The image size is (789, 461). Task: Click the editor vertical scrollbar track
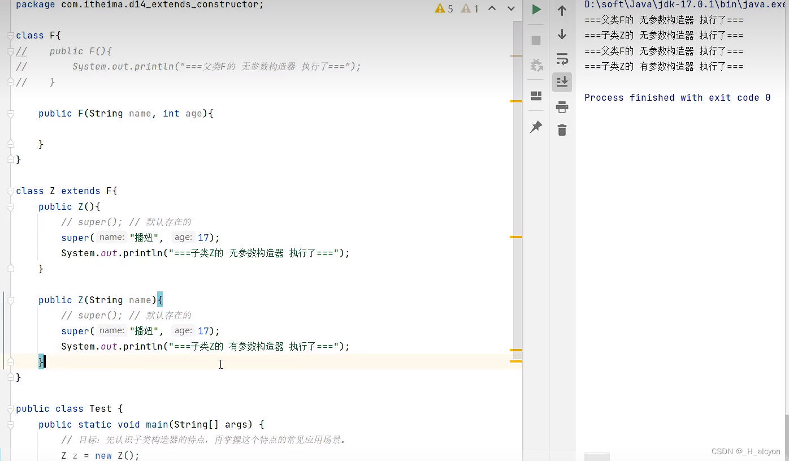click(x=518, y=191)
